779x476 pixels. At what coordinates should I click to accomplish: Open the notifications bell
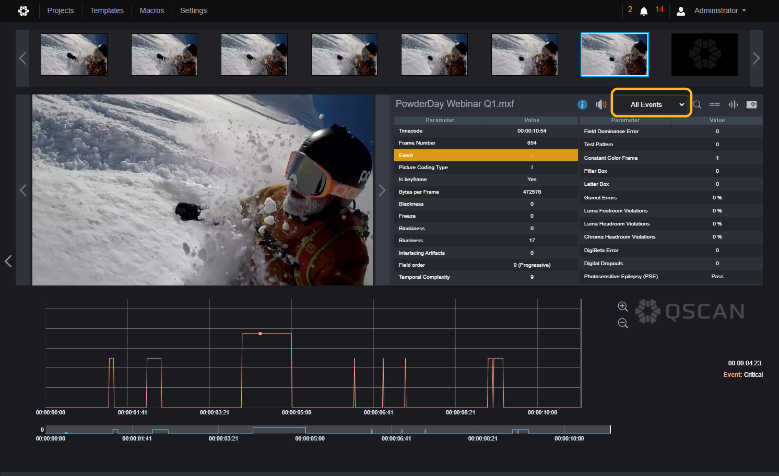[x=644, y=11]
